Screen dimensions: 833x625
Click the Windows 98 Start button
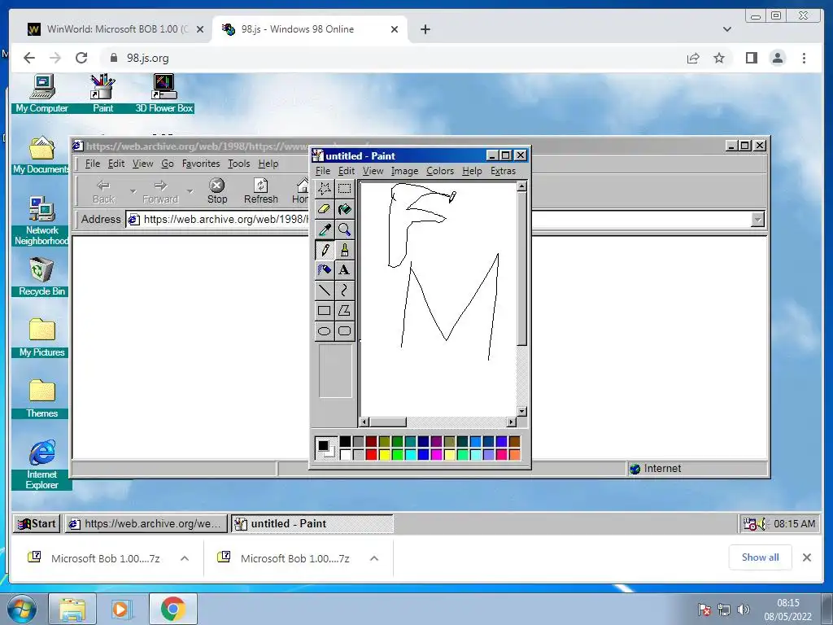[37, 523]
